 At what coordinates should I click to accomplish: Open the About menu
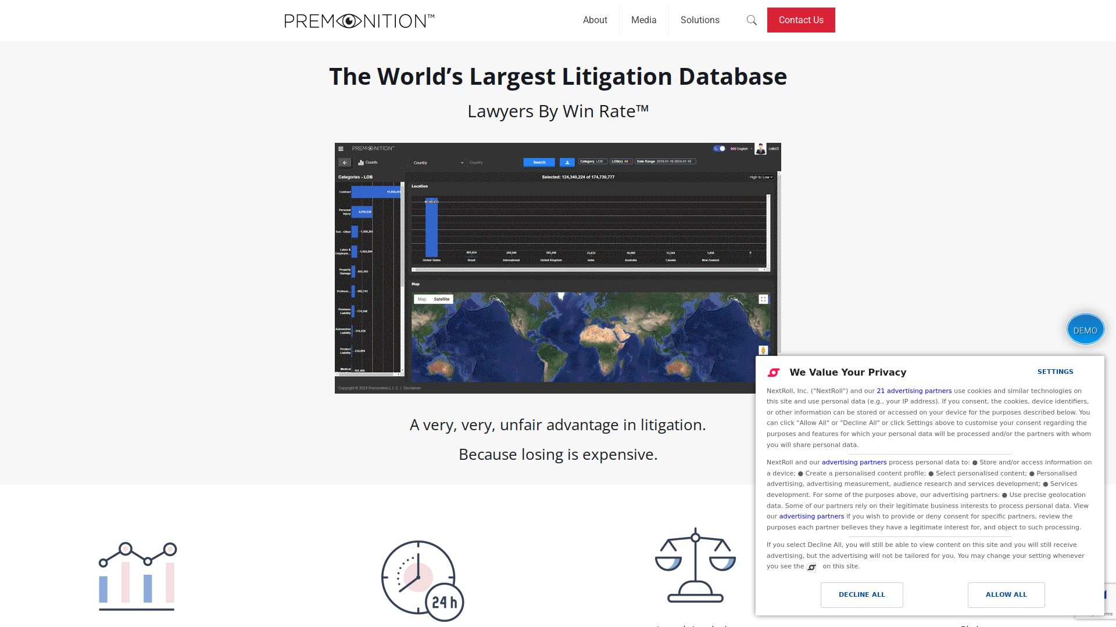point(595,20)
